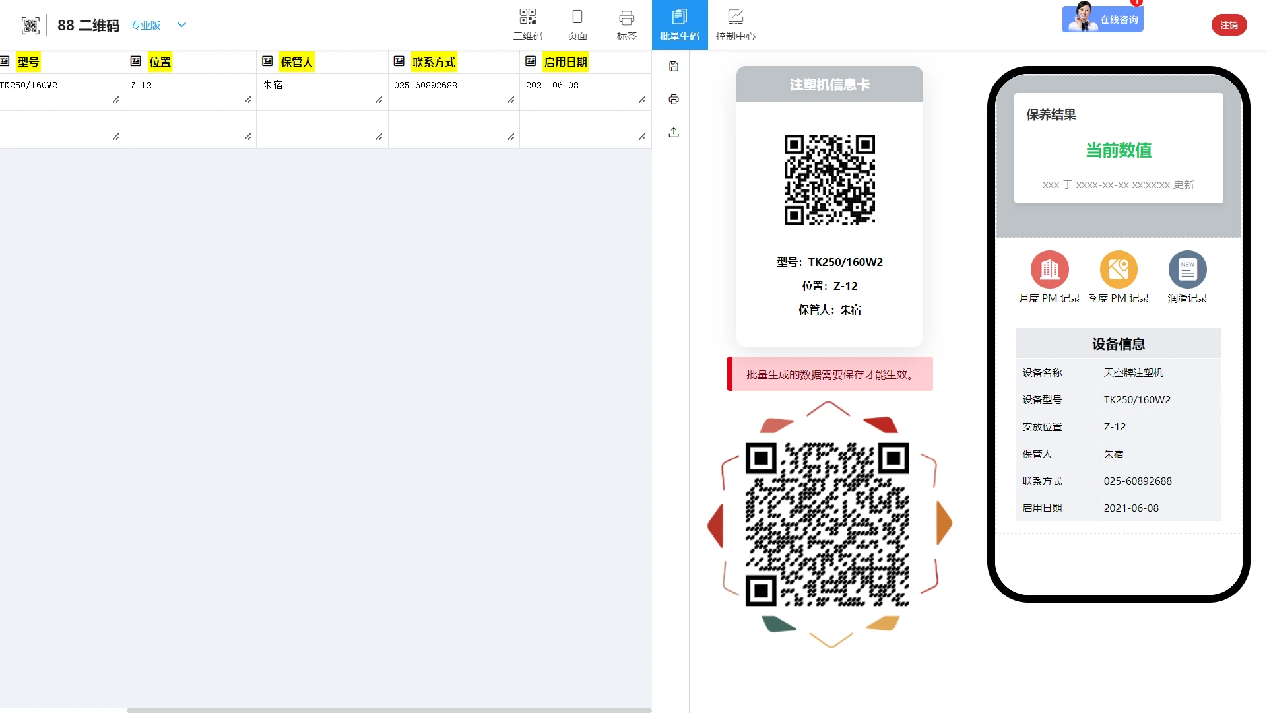The width and height of the screenshot is (1267, 713).
Task: Click the 保养结果 card title
Action: coord(1051,115)
